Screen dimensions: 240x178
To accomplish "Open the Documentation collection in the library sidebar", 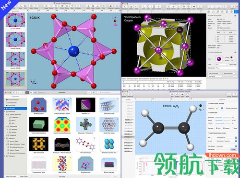I will (x=13, y=100).
